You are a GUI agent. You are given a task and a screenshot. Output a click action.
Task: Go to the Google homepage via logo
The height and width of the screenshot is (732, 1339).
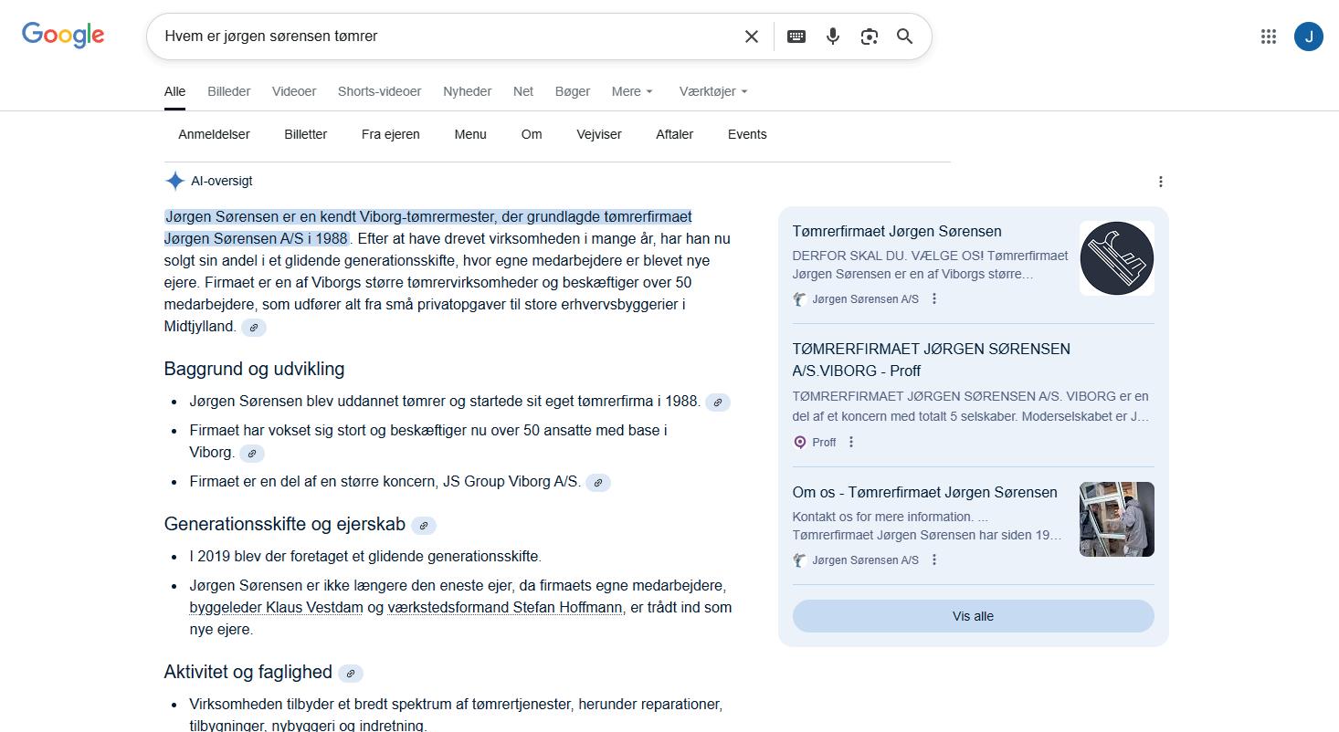click(x=63, y=36)
